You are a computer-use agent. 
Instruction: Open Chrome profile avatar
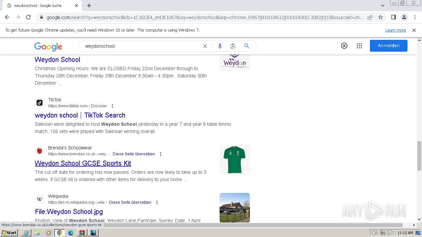click(x=404, y=17)
